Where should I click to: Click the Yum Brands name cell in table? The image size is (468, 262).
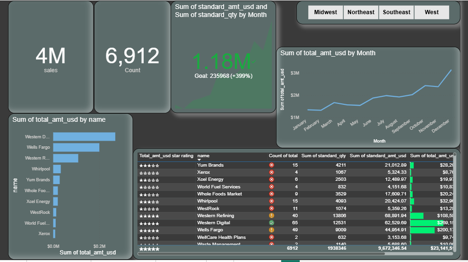210,165
